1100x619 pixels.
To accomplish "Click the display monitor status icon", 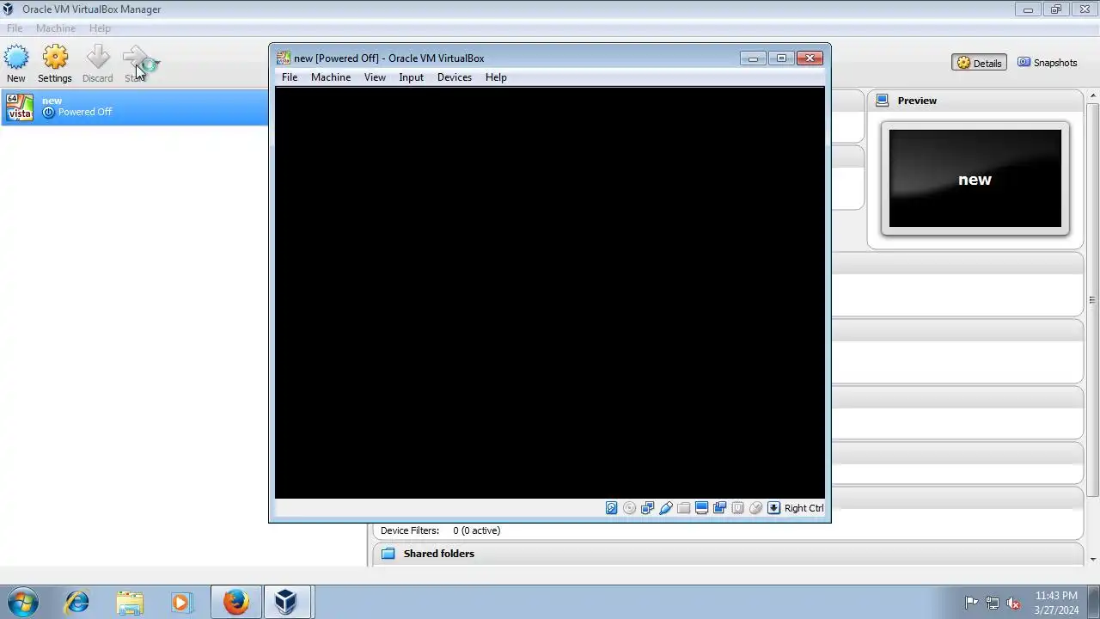I will pyautogui.click(x=701, y=508).
